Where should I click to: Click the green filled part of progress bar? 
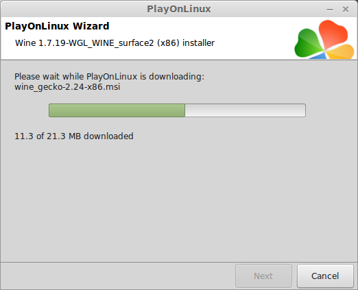[x=117, y=110]
